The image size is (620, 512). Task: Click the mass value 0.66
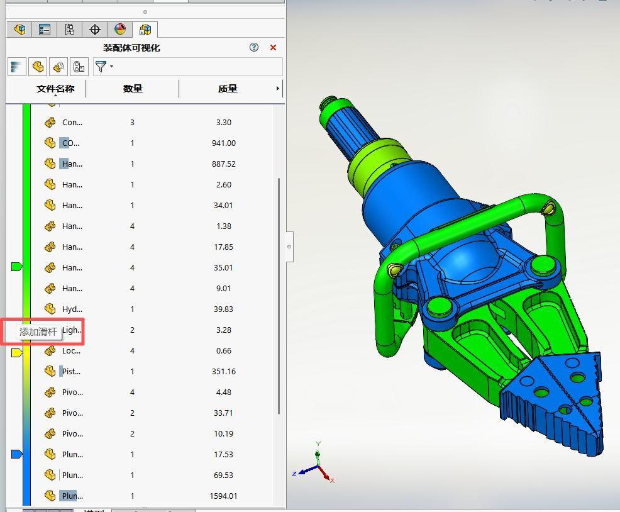224,350
